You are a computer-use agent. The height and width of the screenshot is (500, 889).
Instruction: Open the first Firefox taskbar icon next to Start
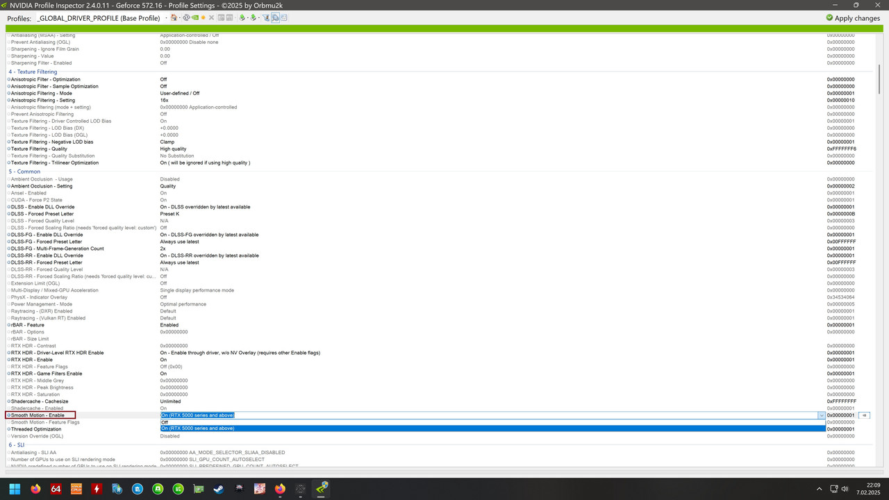[x=35, y=489]
